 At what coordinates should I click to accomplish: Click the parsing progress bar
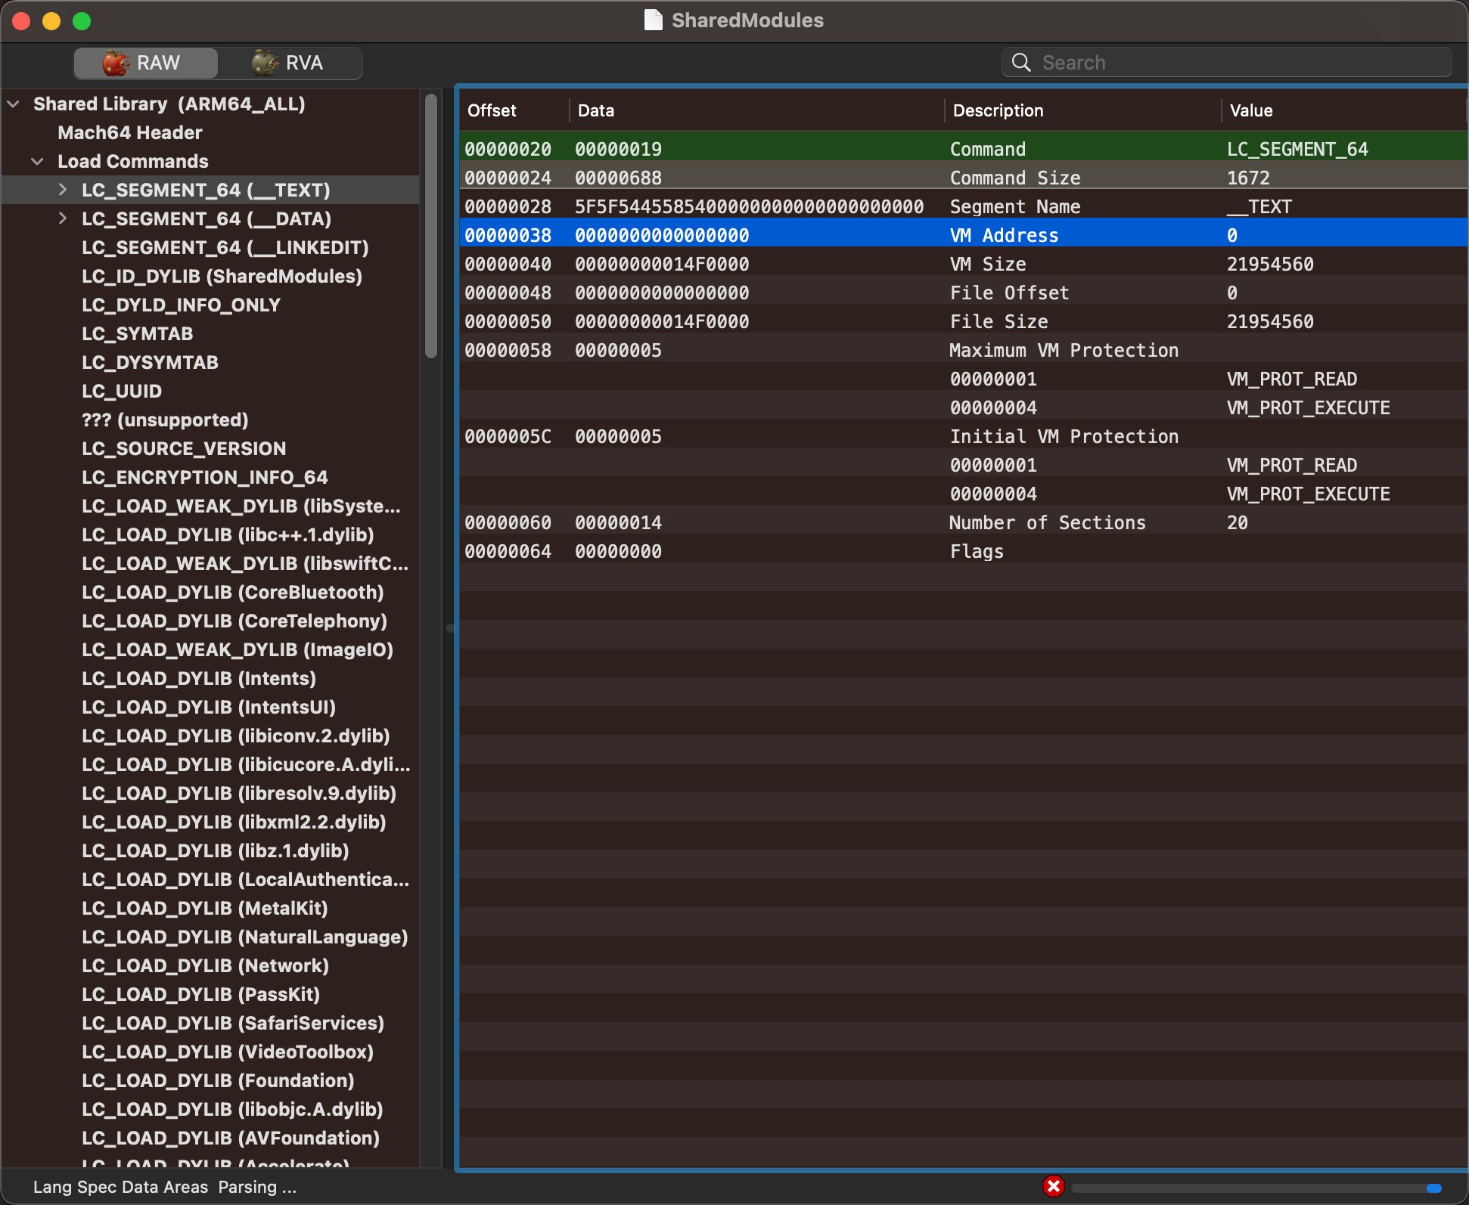(1256, 1188)
